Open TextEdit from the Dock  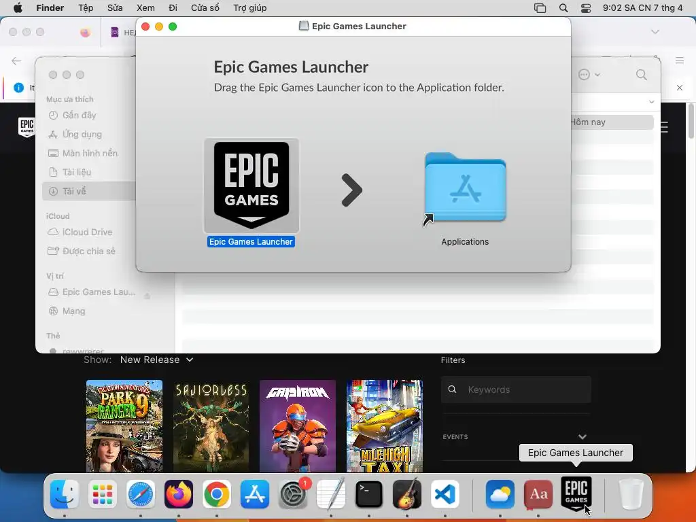pos(331,494)
